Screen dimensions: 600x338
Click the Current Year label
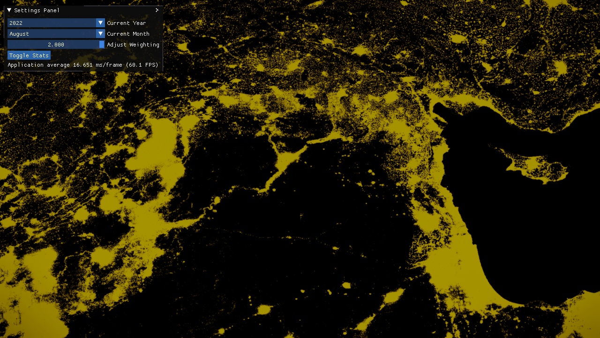127,23
